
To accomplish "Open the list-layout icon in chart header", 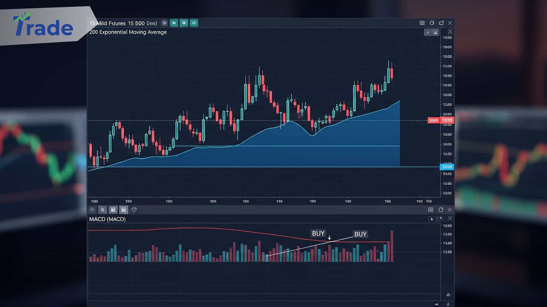I will (x=422, y=23).
